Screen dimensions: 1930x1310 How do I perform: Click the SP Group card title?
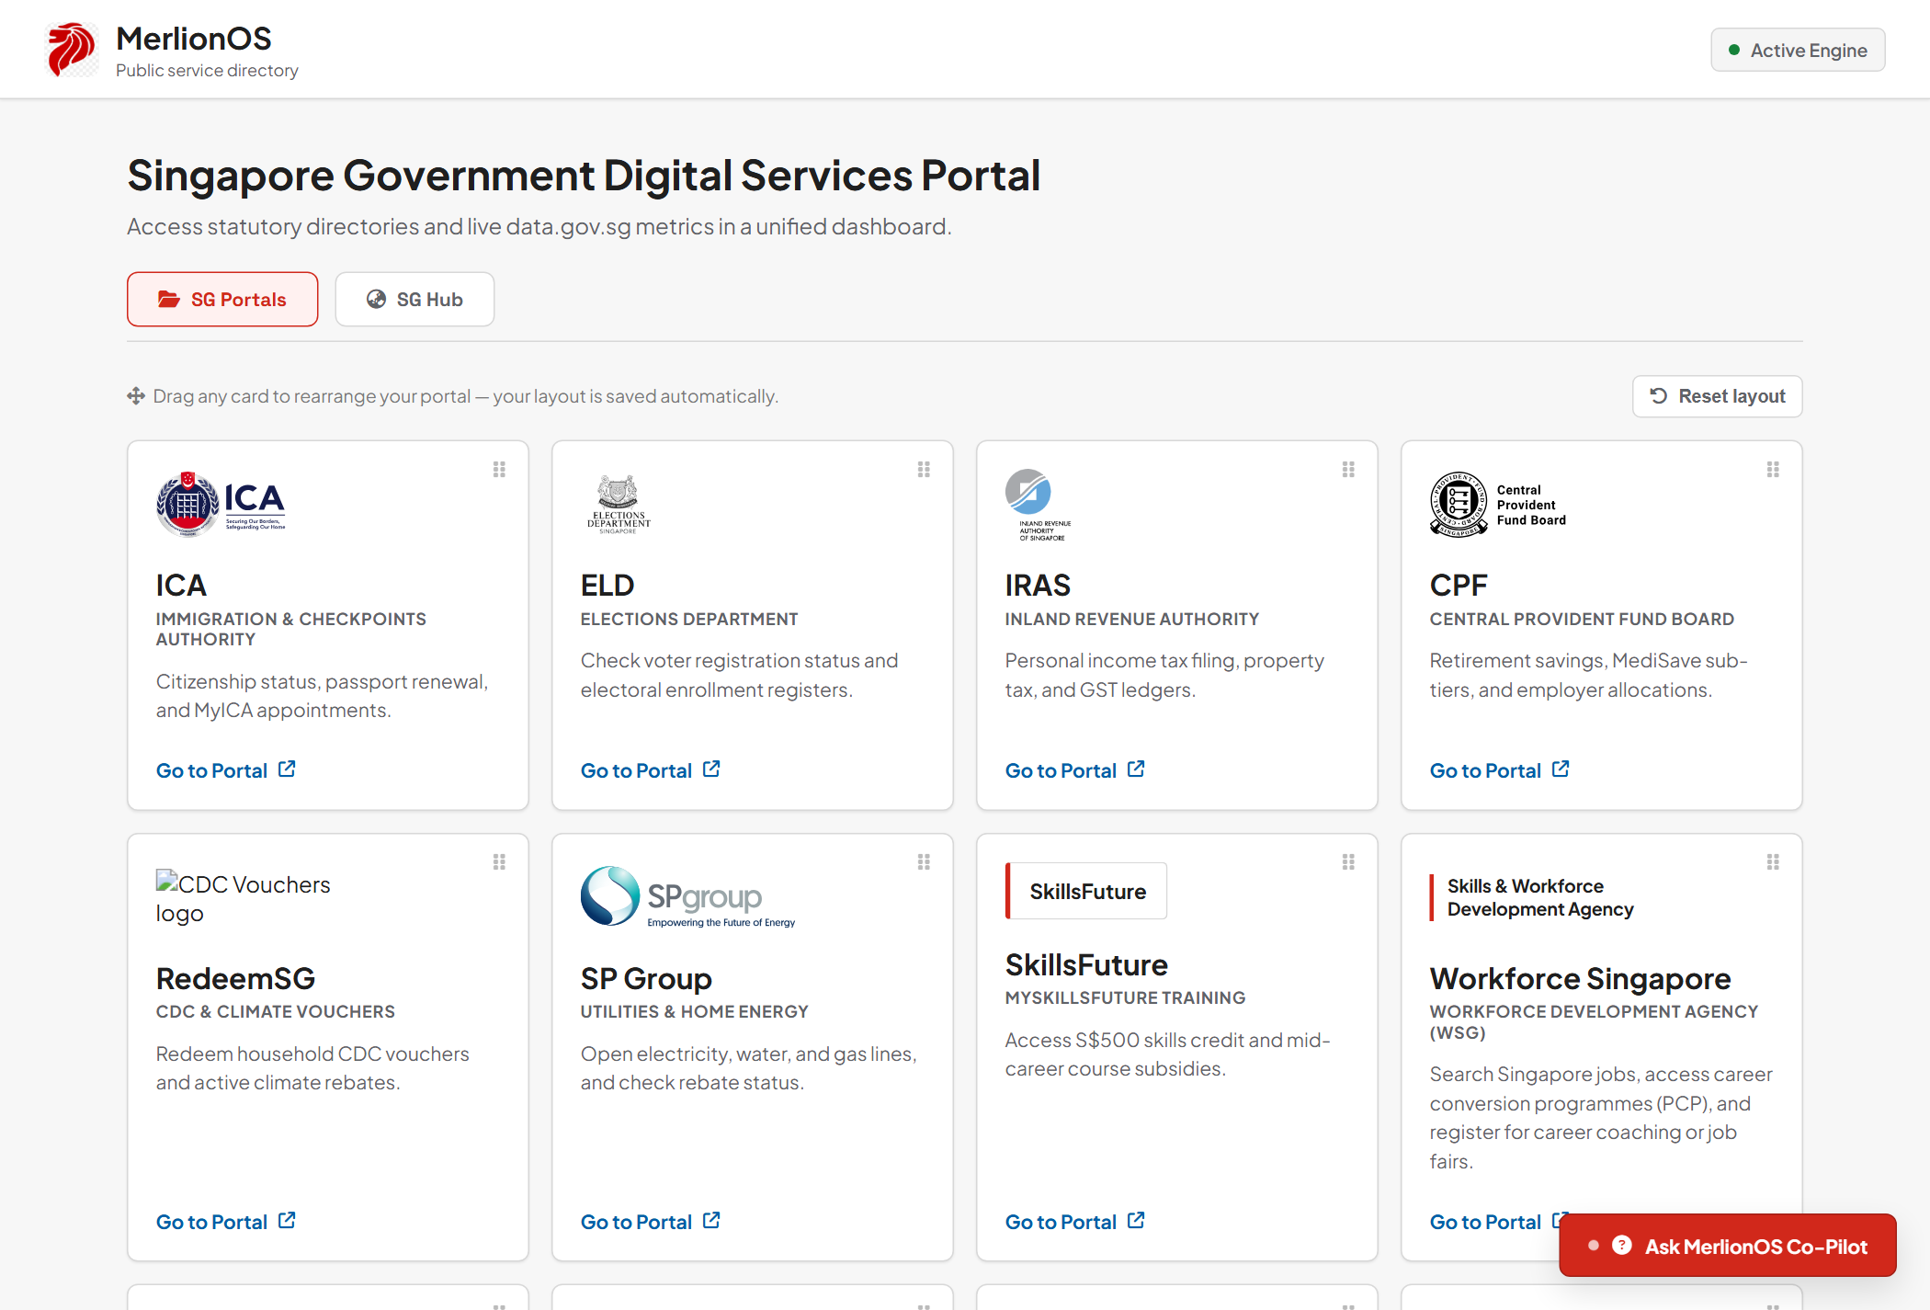[646, 978]
